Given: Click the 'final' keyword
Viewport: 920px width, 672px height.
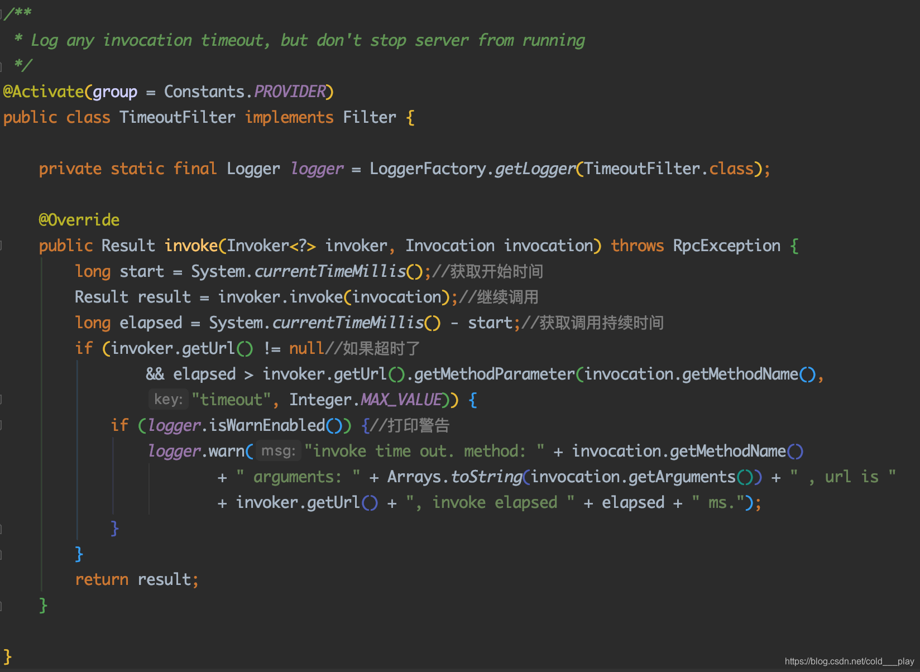Looking at the screenshot, I should (x=195, y=169).
